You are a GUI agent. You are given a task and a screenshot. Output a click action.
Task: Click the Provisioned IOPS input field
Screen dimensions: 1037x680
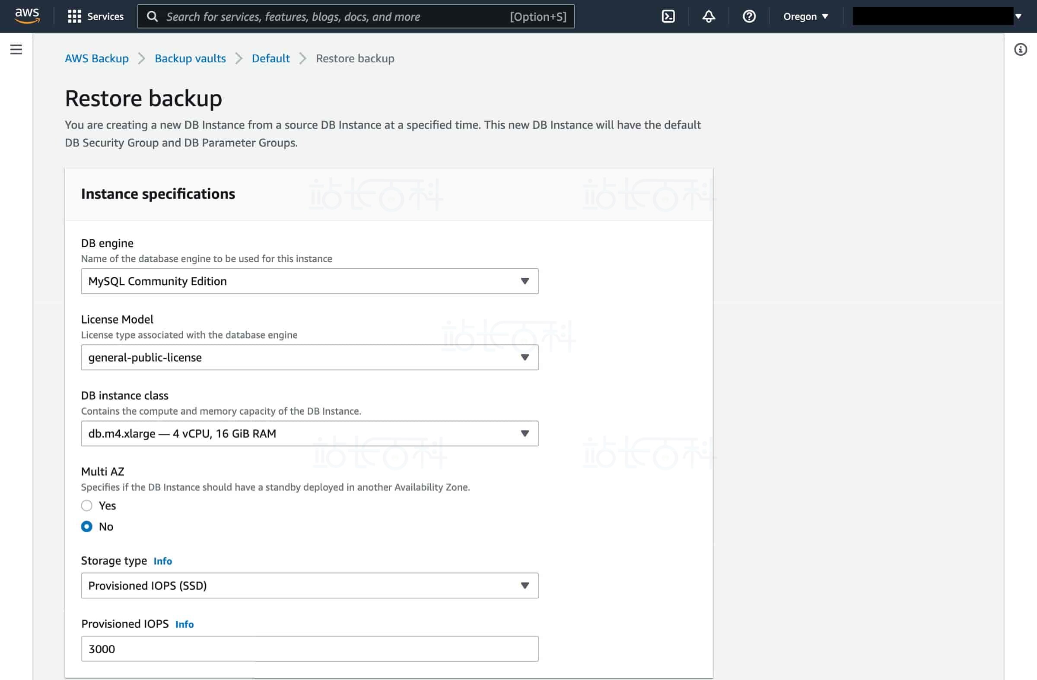tap(309, 648)
